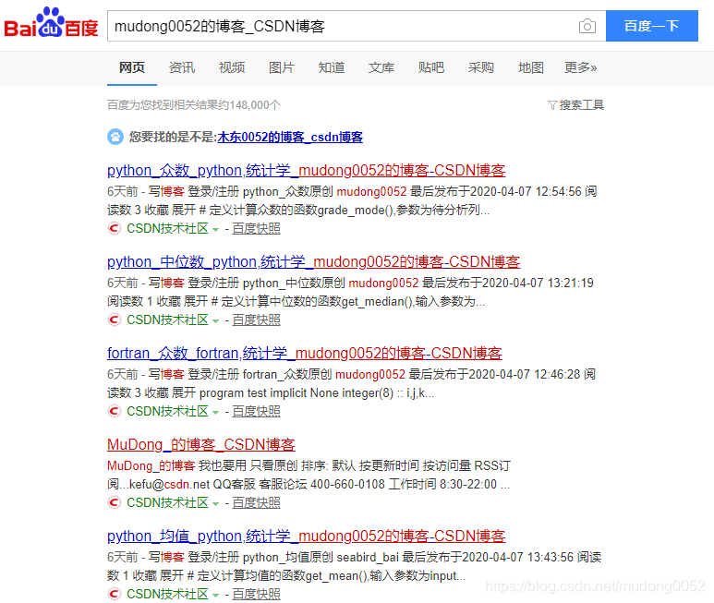
Task: Click CSDN技术社区 under python_均值 result
Action: point(167,595)
